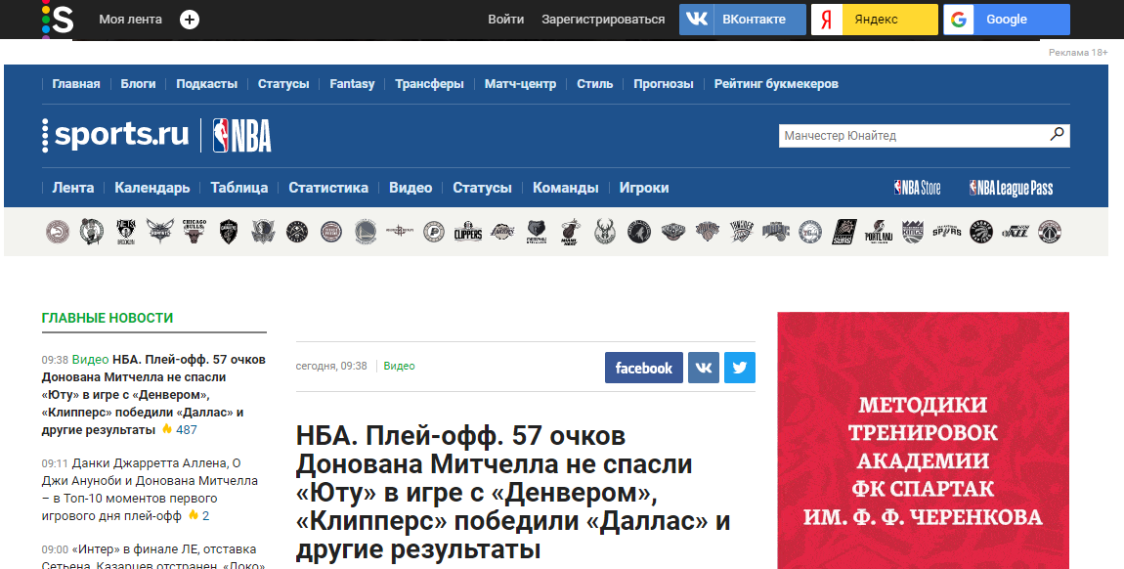Switch to the Календарь tab
The height and width of the screenshot is (569, 1124).
pos(151,188)
